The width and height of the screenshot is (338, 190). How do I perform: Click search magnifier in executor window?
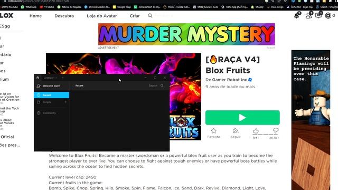[x=162, y=85]
